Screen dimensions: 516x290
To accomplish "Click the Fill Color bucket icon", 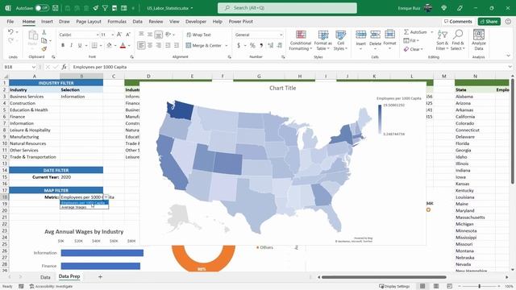I will point(110,45).
